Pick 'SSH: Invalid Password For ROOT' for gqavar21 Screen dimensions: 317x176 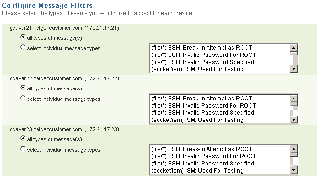point(220,55)
